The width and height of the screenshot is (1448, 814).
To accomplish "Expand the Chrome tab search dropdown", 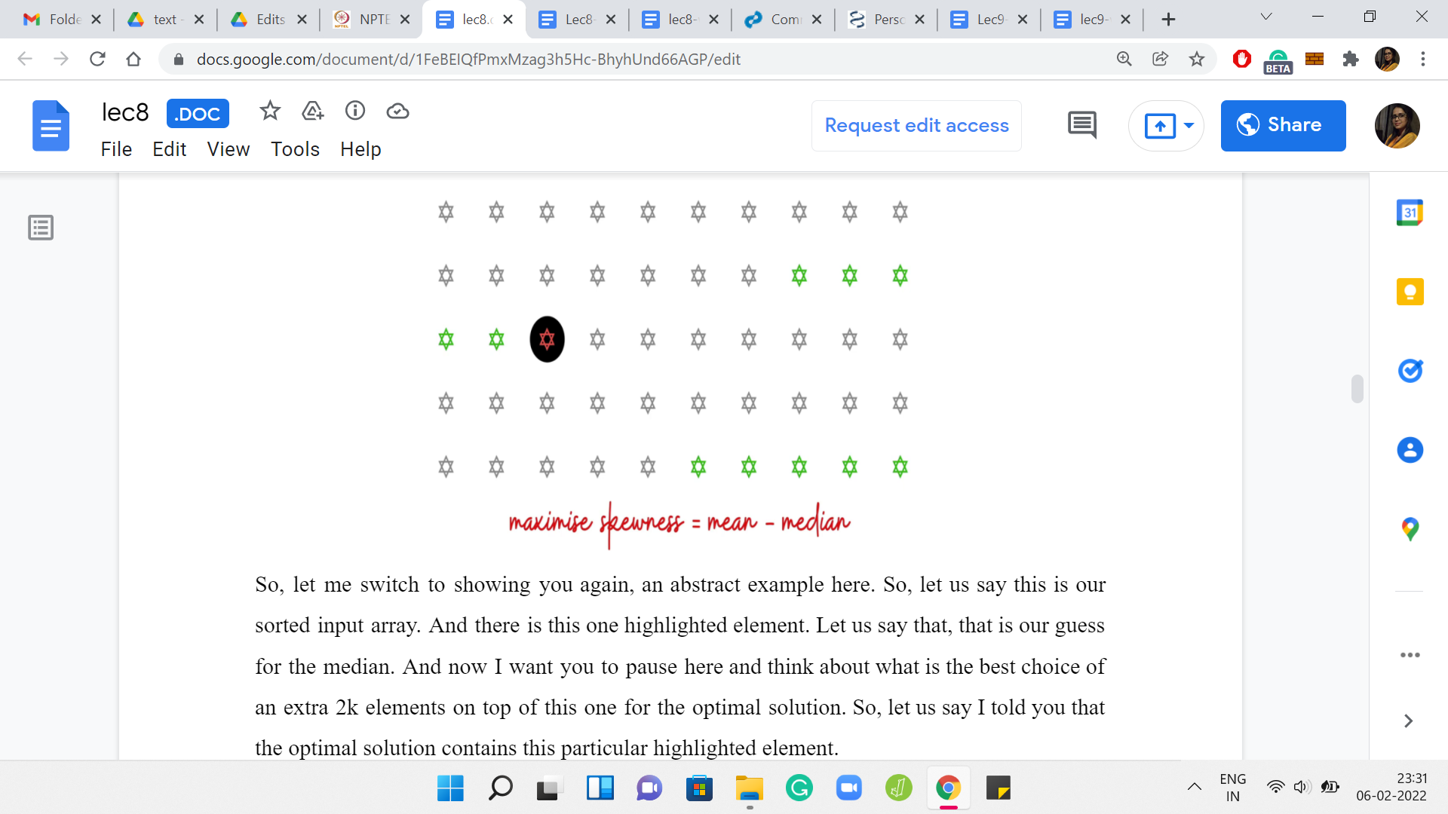I will (1266, 18).
